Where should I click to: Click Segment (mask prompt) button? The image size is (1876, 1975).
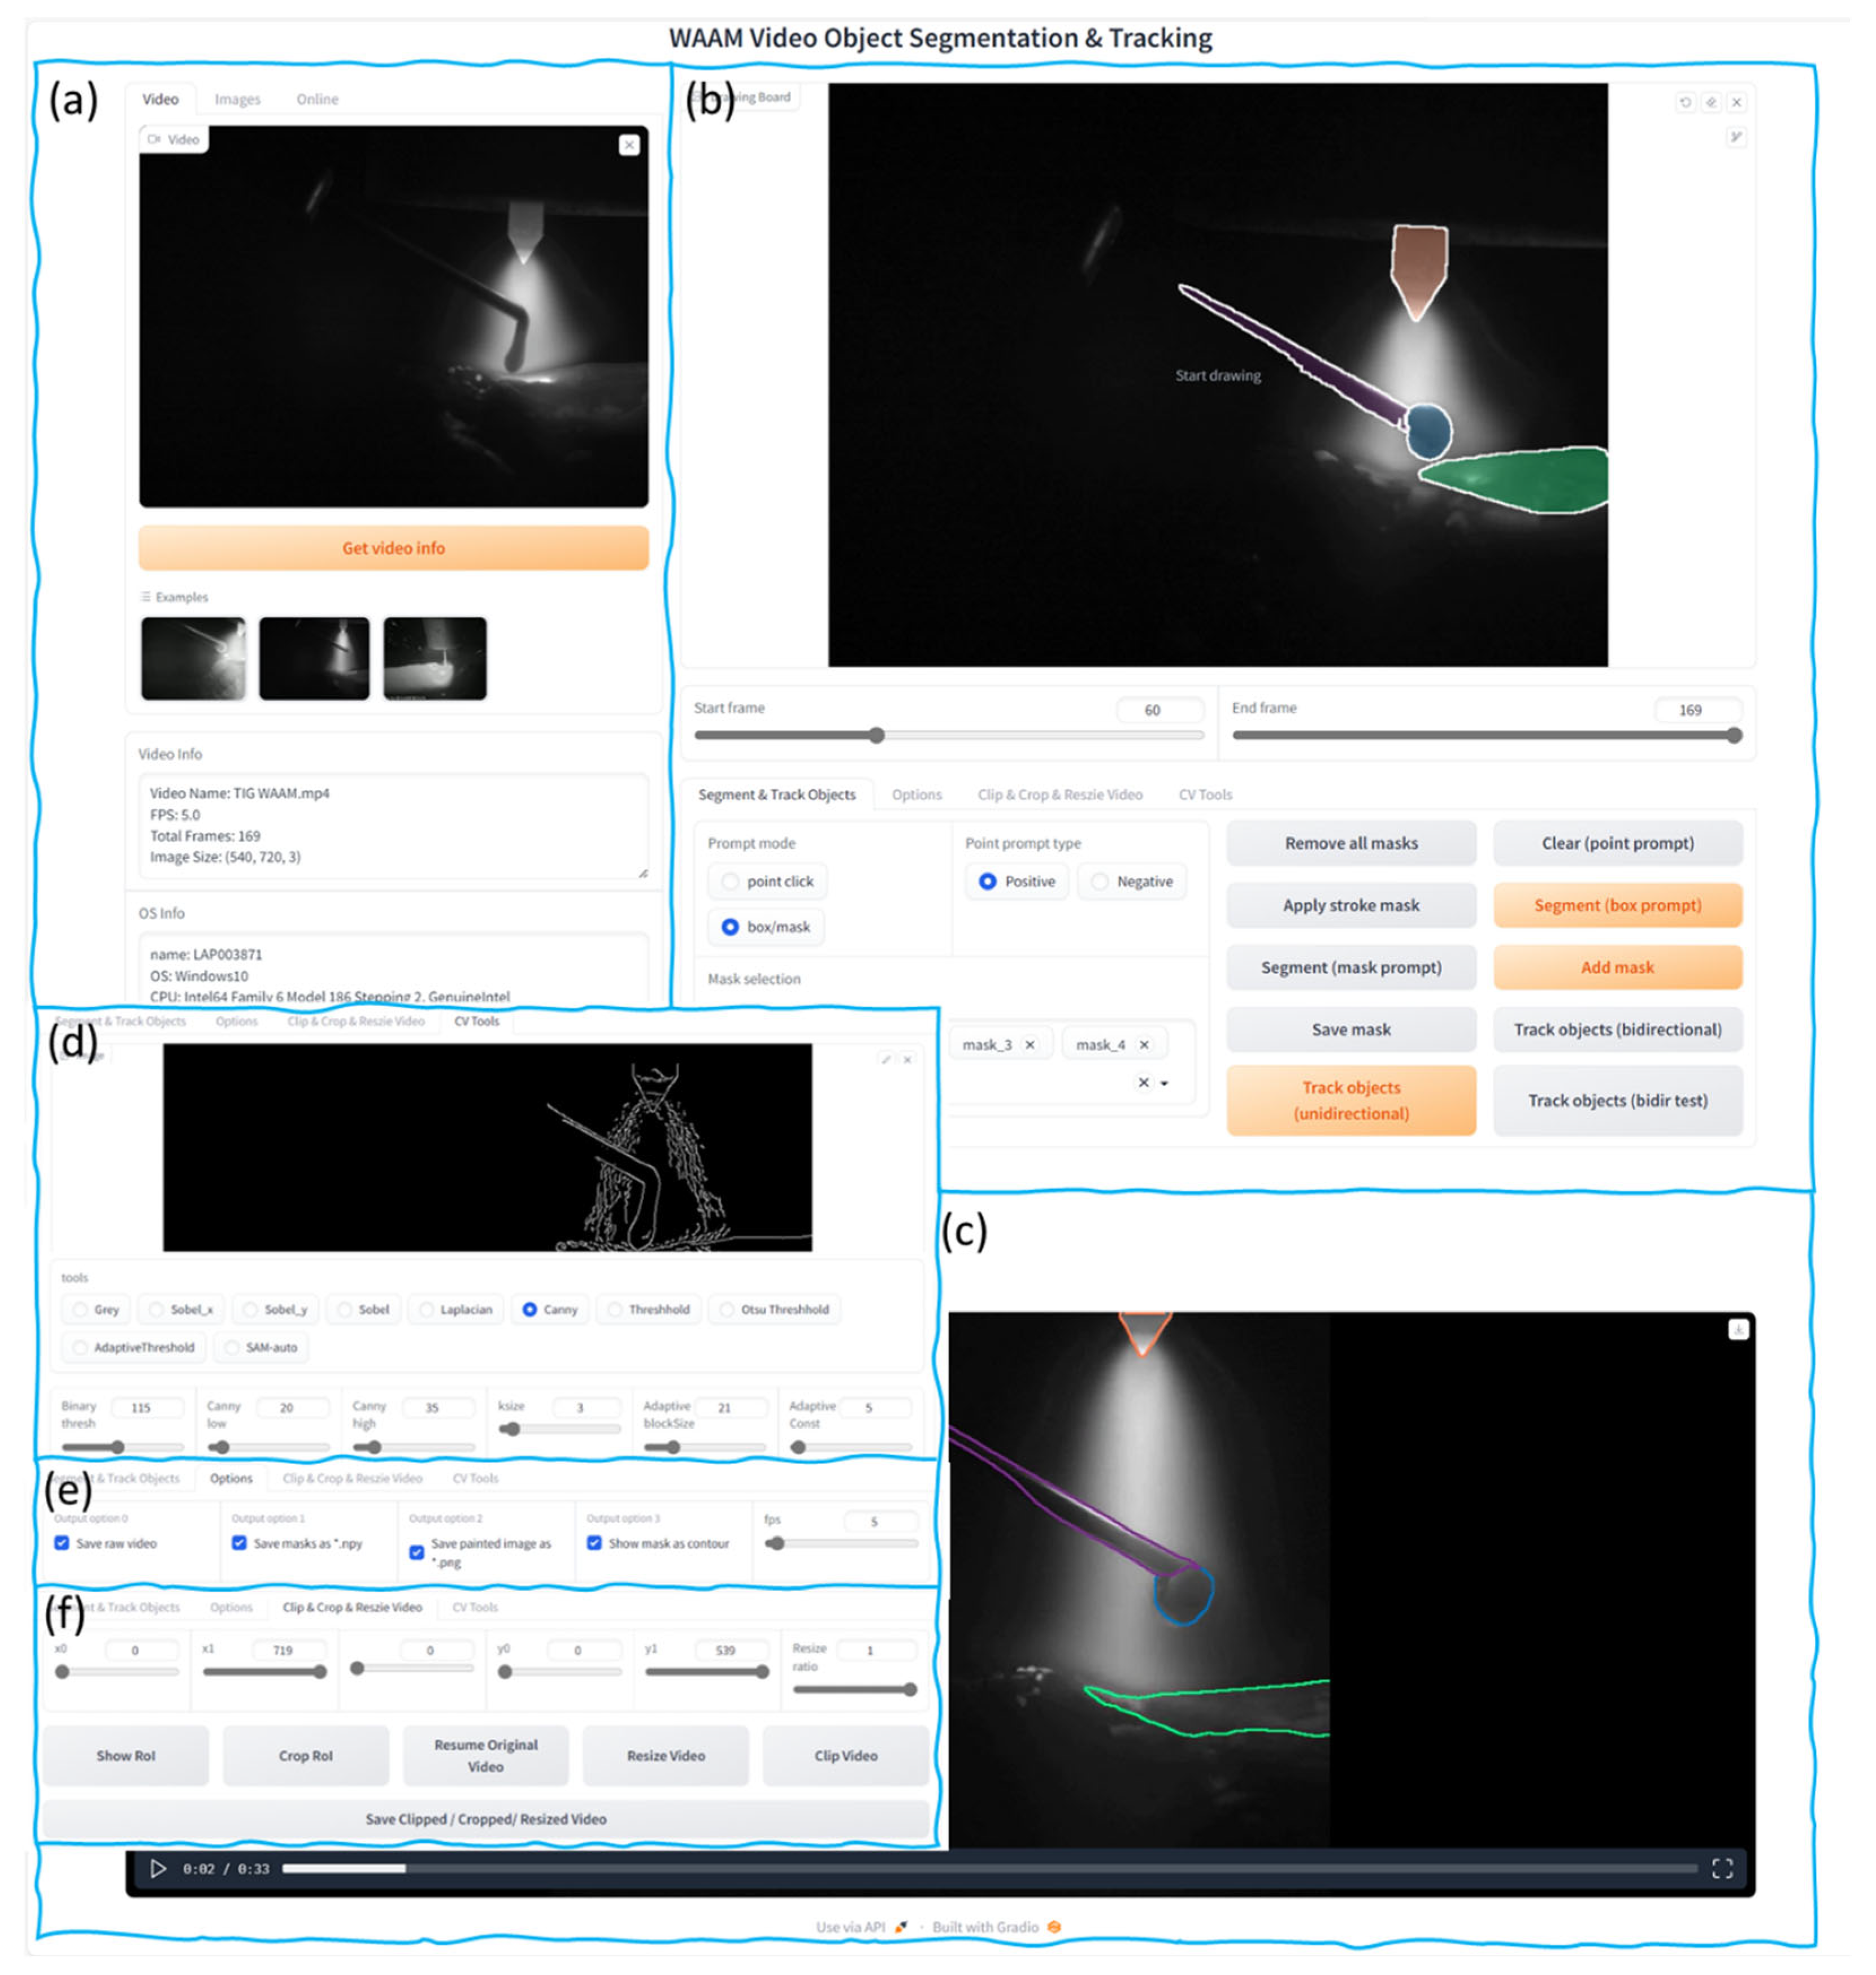click(x=1351, y=967)
